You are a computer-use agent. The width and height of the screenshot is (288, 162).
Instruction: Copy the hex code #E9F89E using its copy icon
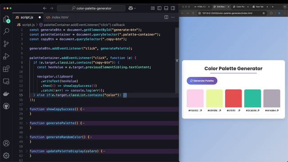(220, 111)
